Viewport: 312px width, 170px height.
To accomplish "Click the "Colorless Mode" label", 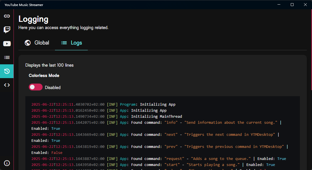I will click(x=44, y=76).
